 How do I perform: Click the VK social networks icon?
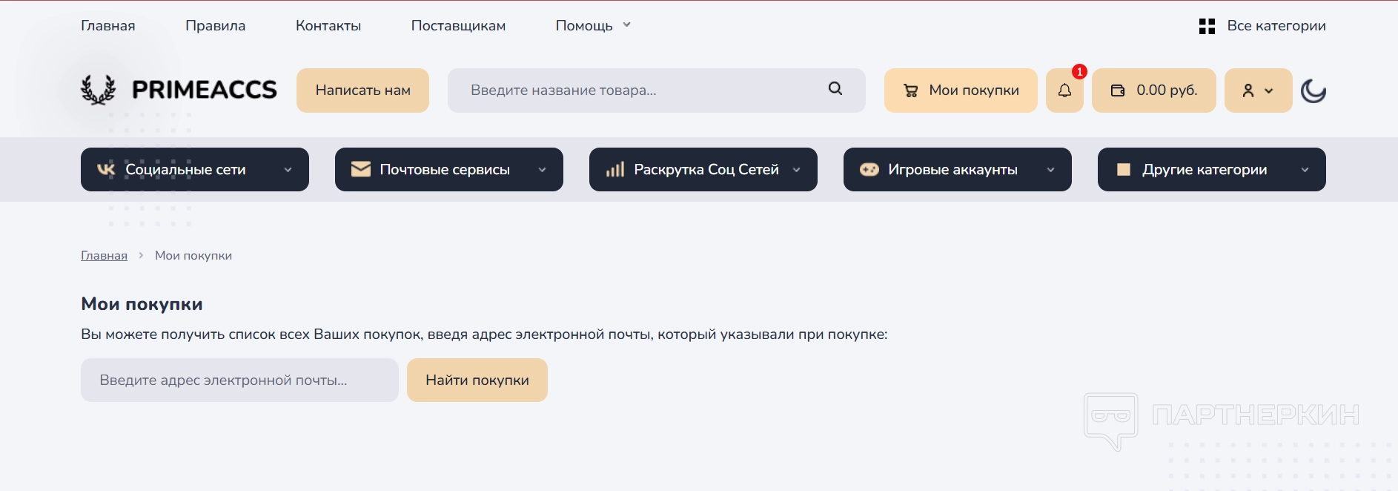click(x=106, y=170)
